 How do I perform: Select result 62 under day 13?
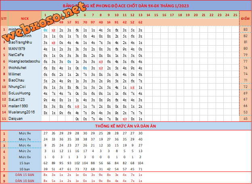coord(140,22)
